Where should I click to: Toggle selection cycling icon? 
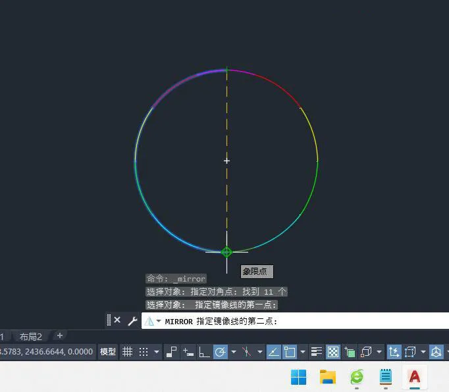[350, 352]
